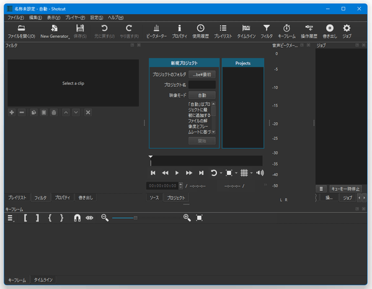Open the jobs panel hamburger menu
The image size is (372, 289).
[x=321, y=189]
